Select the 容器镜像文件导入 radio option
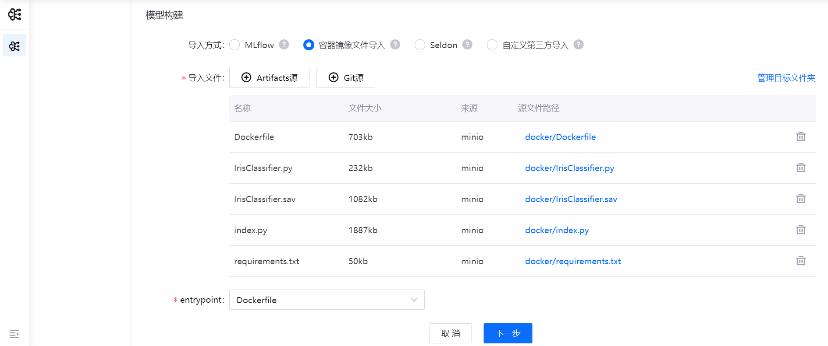This screenshot has width=828, height=346. (x=309, y=45)
